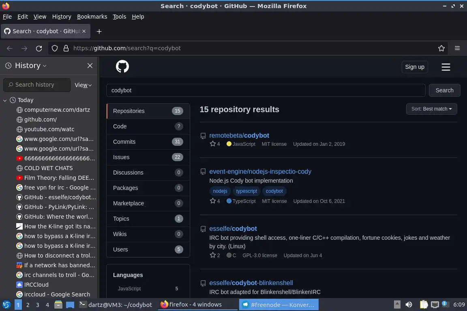Viewport: 467px width, 311px height.
Task: Star the esselfe/codybot repository
Action: (x=213, y=255)
